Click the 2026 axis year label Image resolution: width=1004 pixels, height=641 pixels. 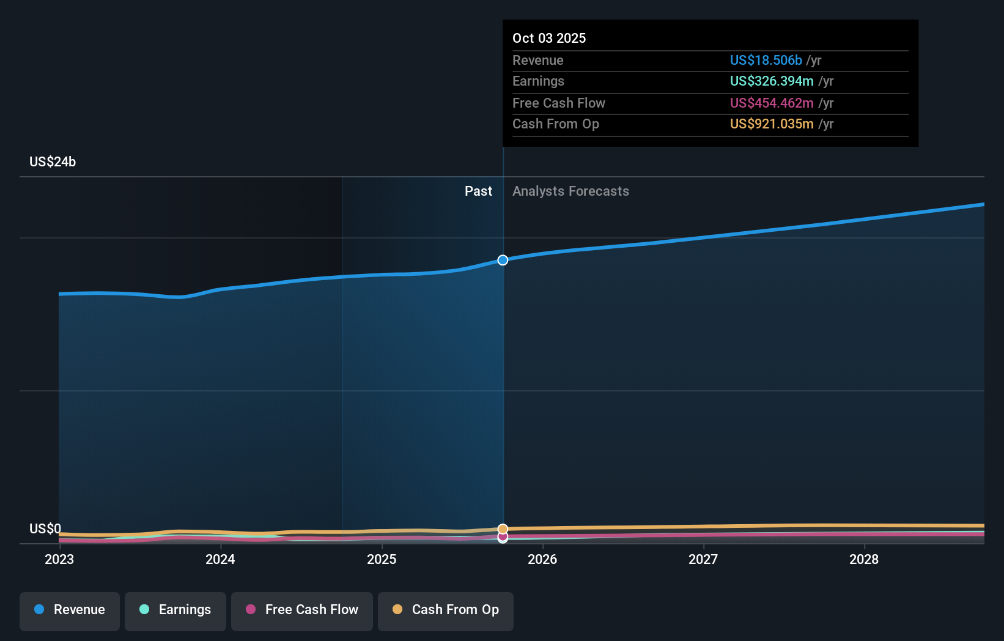point(543,559)
